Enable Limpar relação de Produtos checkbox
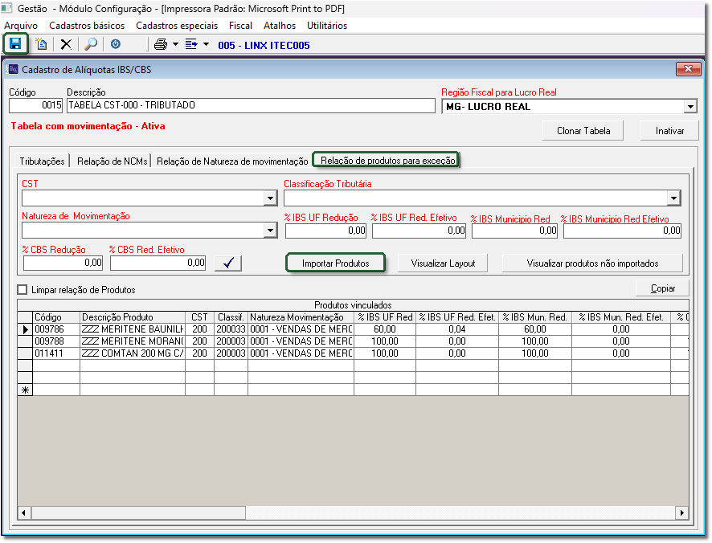 coord(23,289)
